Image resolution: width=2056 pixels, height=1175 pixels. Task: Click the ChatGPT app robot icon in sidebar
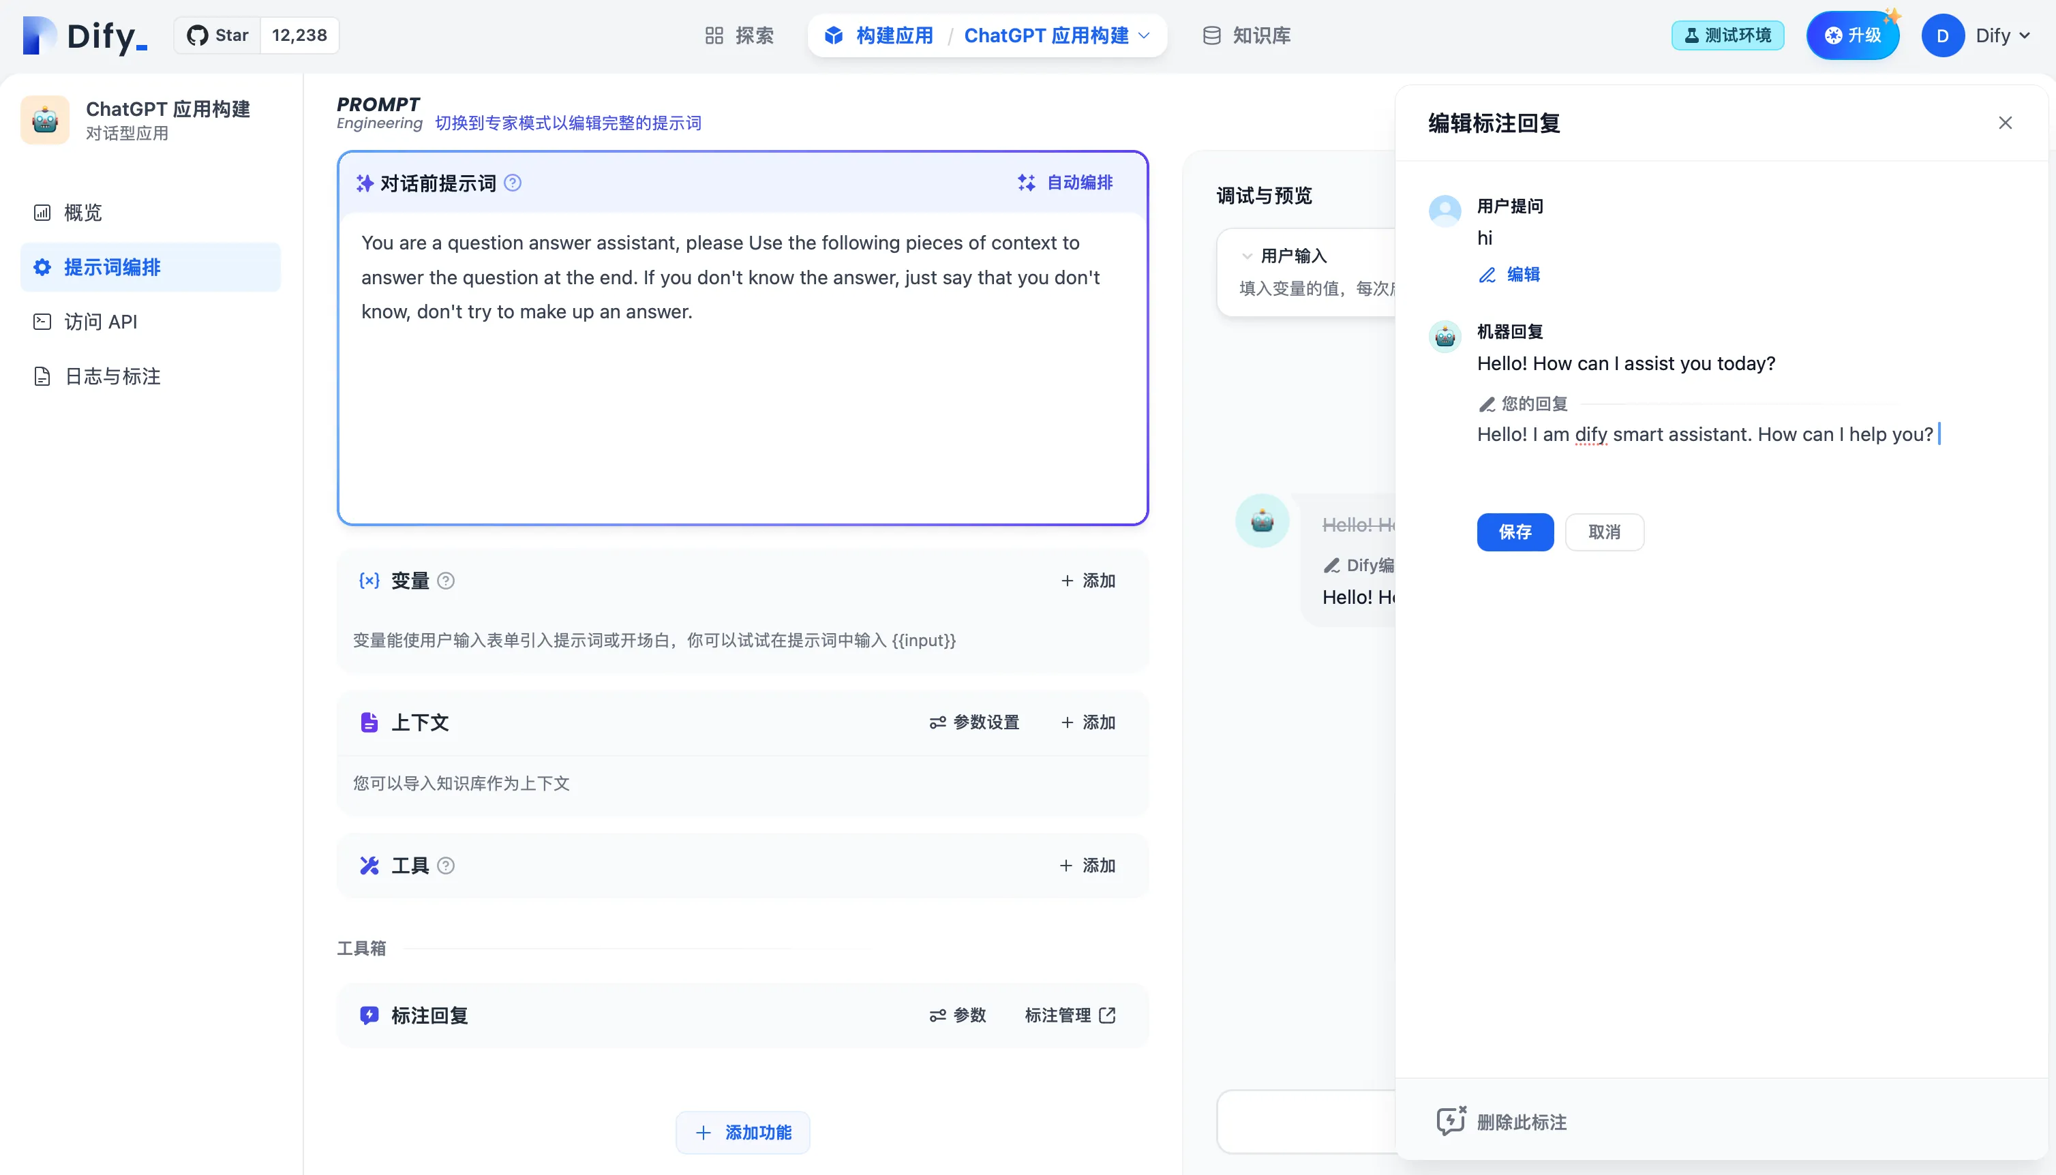click(x=45, y=120)
